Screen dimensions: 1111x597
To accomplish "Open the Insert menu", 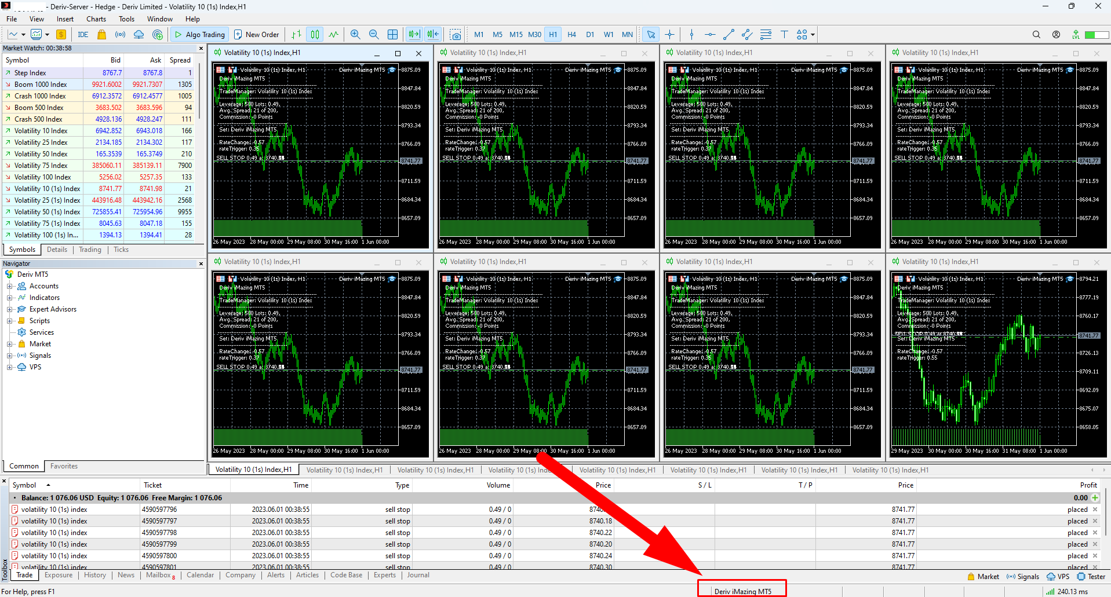I will 65,19.
